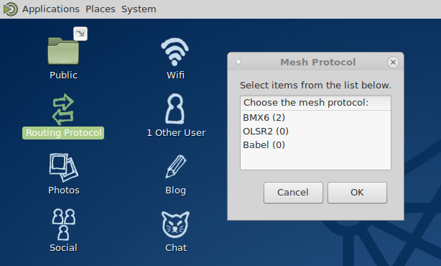The width and height of the screenshot is (441, 266).
Task: Open the Wifi desktop icon
Action: 175,52
